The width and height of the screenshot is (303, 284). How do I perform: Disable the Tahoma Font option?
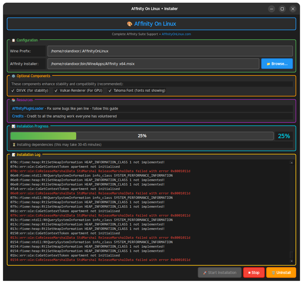pyautogui.click(x=110, y=90)
